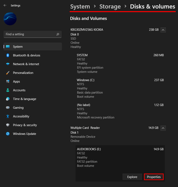Screen dimensions: 178x187
Task: Select the (No label) recovery volume
Action: (x=120, y=111)
